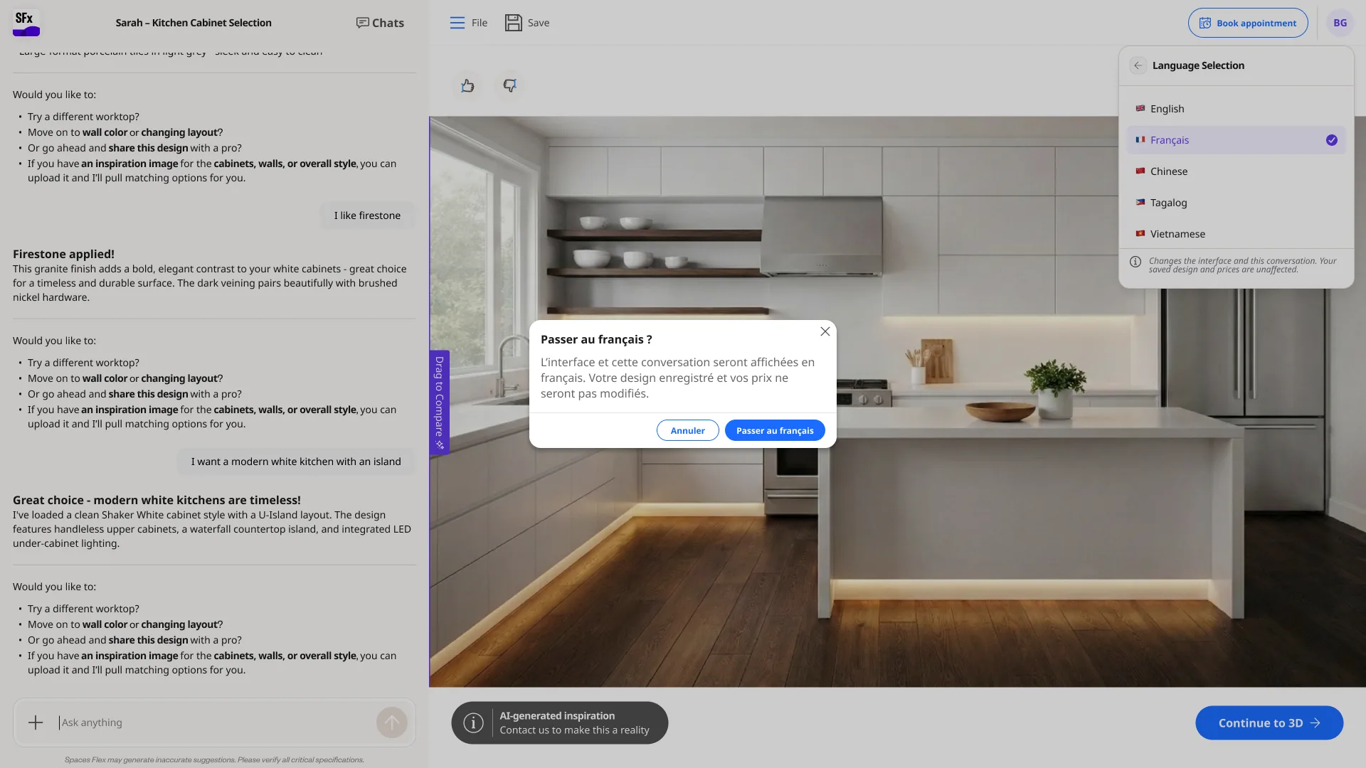
Task: Click the 'Firestone applied!' heading
Action: click(x=63, y=254)
